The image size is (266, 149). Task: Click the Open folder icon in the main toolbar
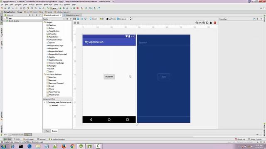pyautogui.click(x=2, y=8)
